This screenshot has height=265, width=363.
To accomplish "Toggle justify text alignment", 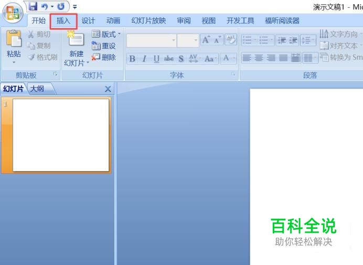I will pyautogui.click(x=283, y=58).
